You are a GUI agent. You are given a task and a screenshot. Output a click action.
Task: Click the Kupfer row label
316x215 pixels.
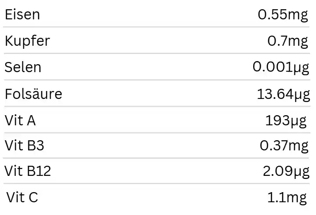[27, 41]
